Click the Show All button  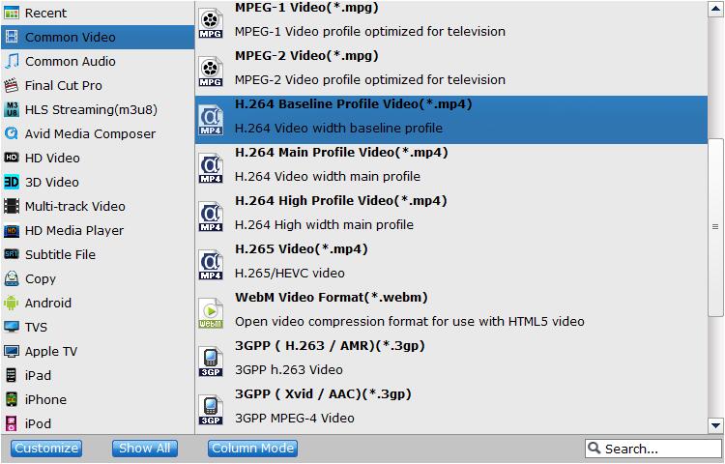[145, 449]
